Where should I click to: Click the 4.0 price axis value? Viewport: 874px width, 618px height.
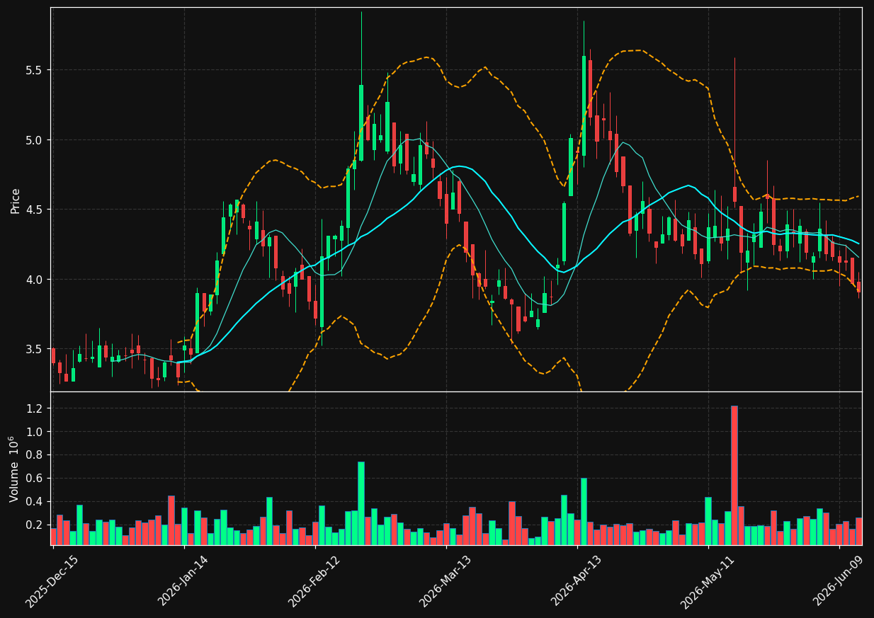tap(35, 280)
